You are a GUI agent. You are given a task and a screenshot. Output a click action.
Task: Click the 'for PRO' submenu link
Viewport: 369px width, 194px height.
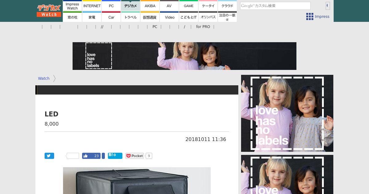tap(203, 27)
